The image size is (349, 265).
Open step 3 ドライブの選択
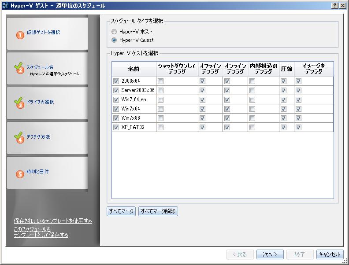point(47,103)
